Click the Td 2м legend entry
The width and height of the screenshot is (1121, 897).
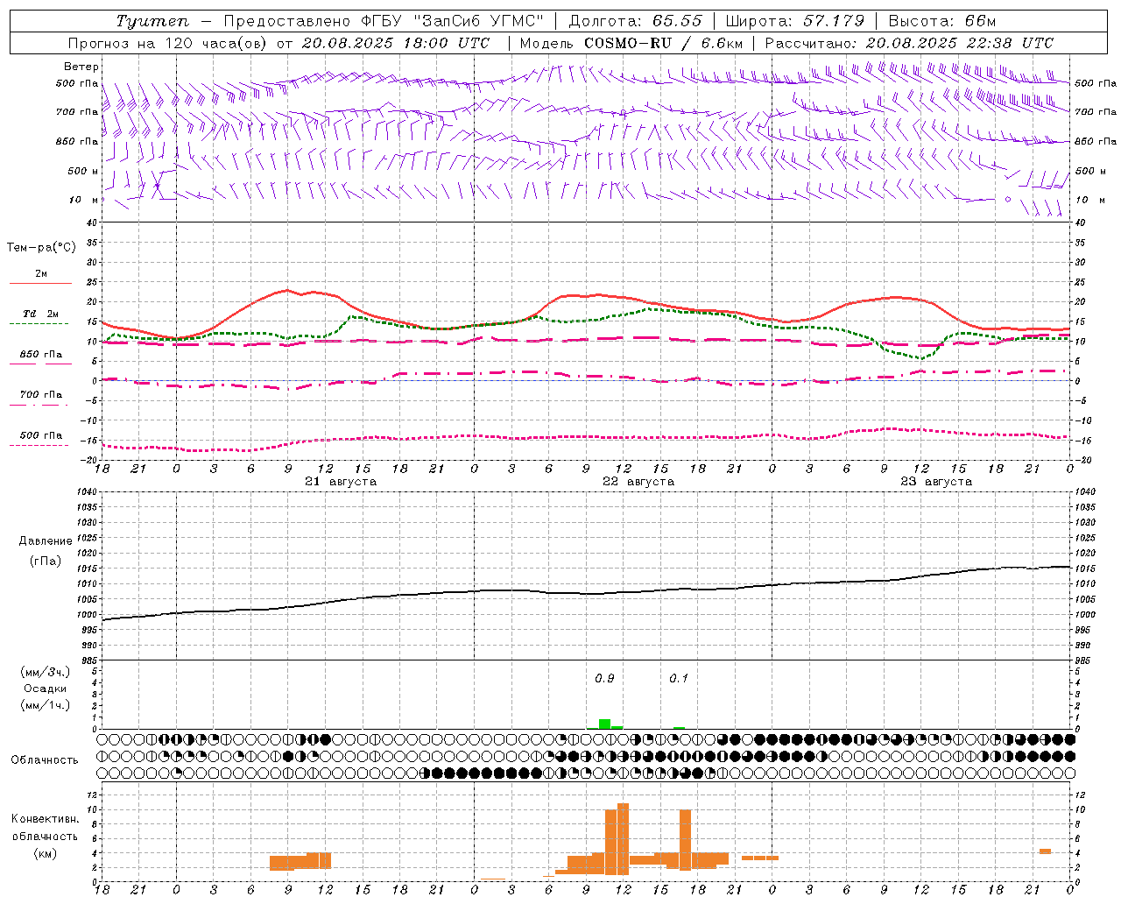(x=40, y=314)
